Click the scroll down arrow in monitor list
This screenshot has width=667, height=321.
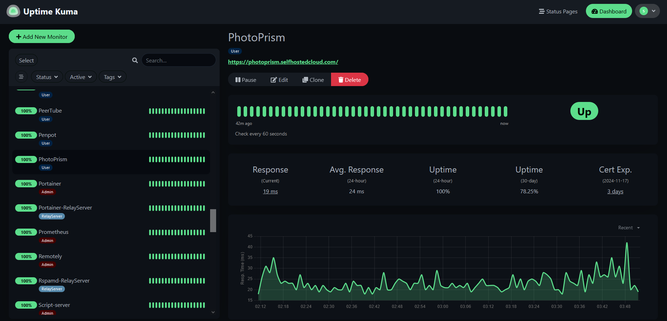(213, 312)
